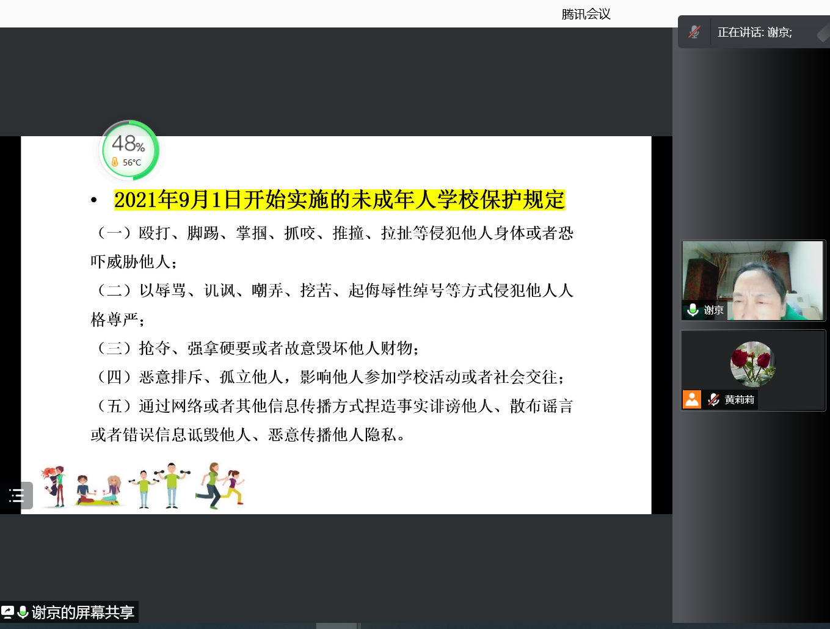Click the 腾讯会议 window title
Image resolution: width=830 pixels, height=629 pixels.
click(x=586, y=14)
